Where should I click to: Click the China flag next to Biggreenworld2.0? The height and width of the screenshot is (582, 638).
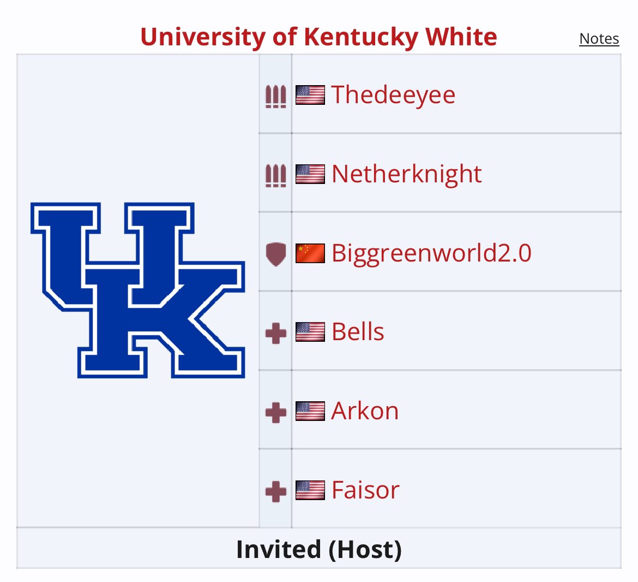[x=310, y=253]
